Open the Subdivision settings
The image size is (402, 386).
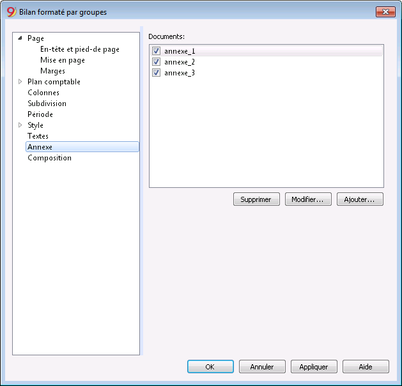tap(47, 104)
